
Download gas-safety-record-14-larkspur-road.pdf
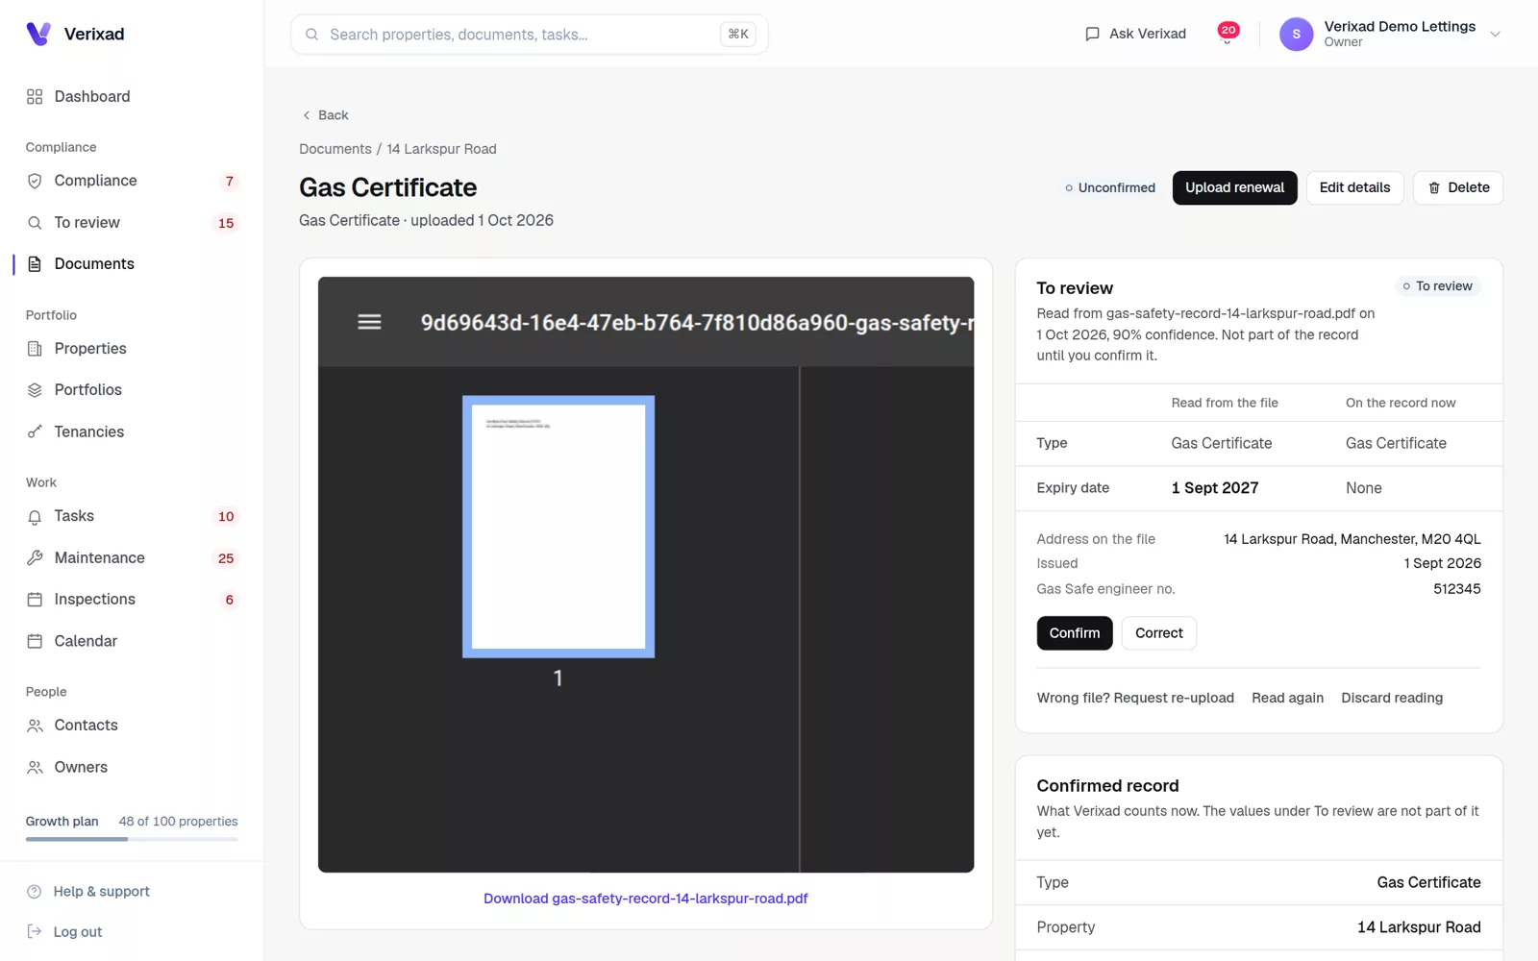point(645,899)
